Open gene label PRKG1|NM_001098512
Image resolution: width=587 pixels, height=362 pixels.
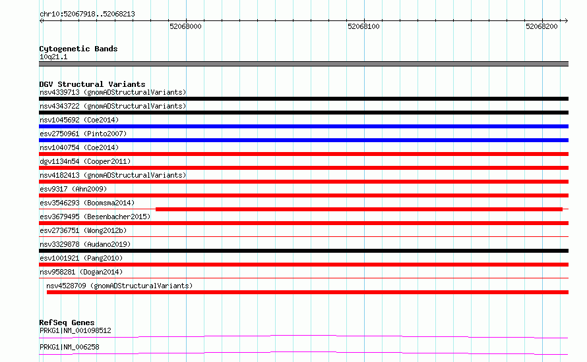(75, 330)
